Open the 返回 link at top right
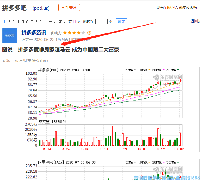This screenshot has height=180, width=200. 195,21
